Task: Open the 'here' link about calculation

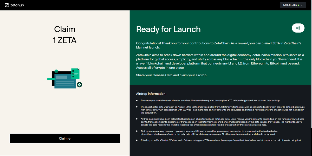Action: tap(264, 125)
